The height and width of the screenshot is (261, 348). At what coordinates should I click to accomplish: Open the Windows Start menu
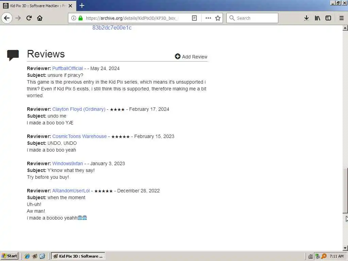[x=9, y=256]
